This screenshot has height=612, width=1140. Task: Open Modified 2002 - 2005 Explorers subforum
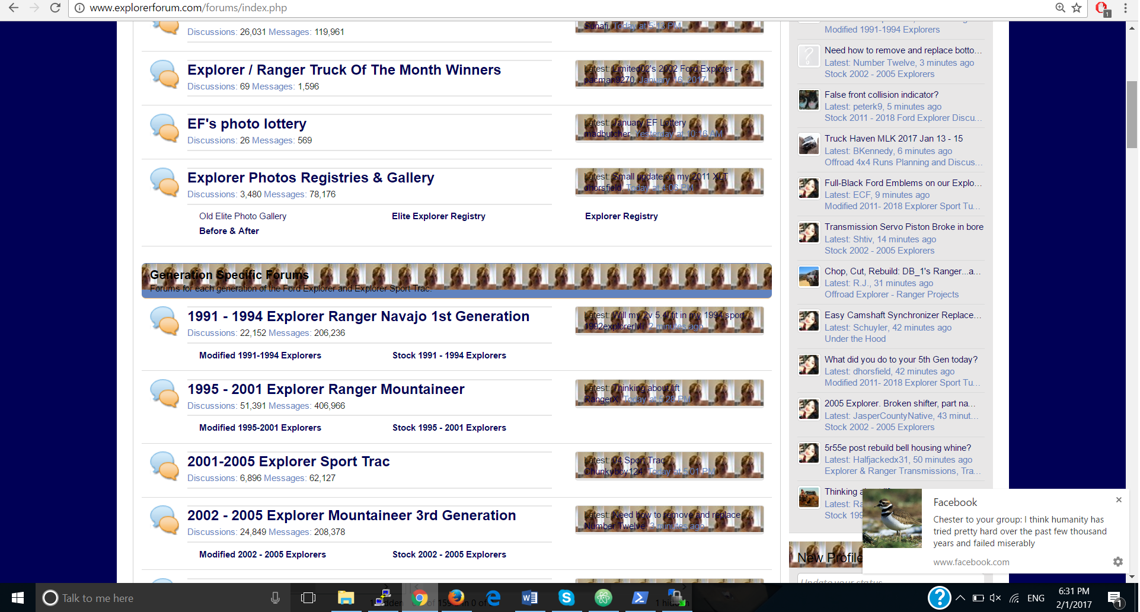pos(263,555)
